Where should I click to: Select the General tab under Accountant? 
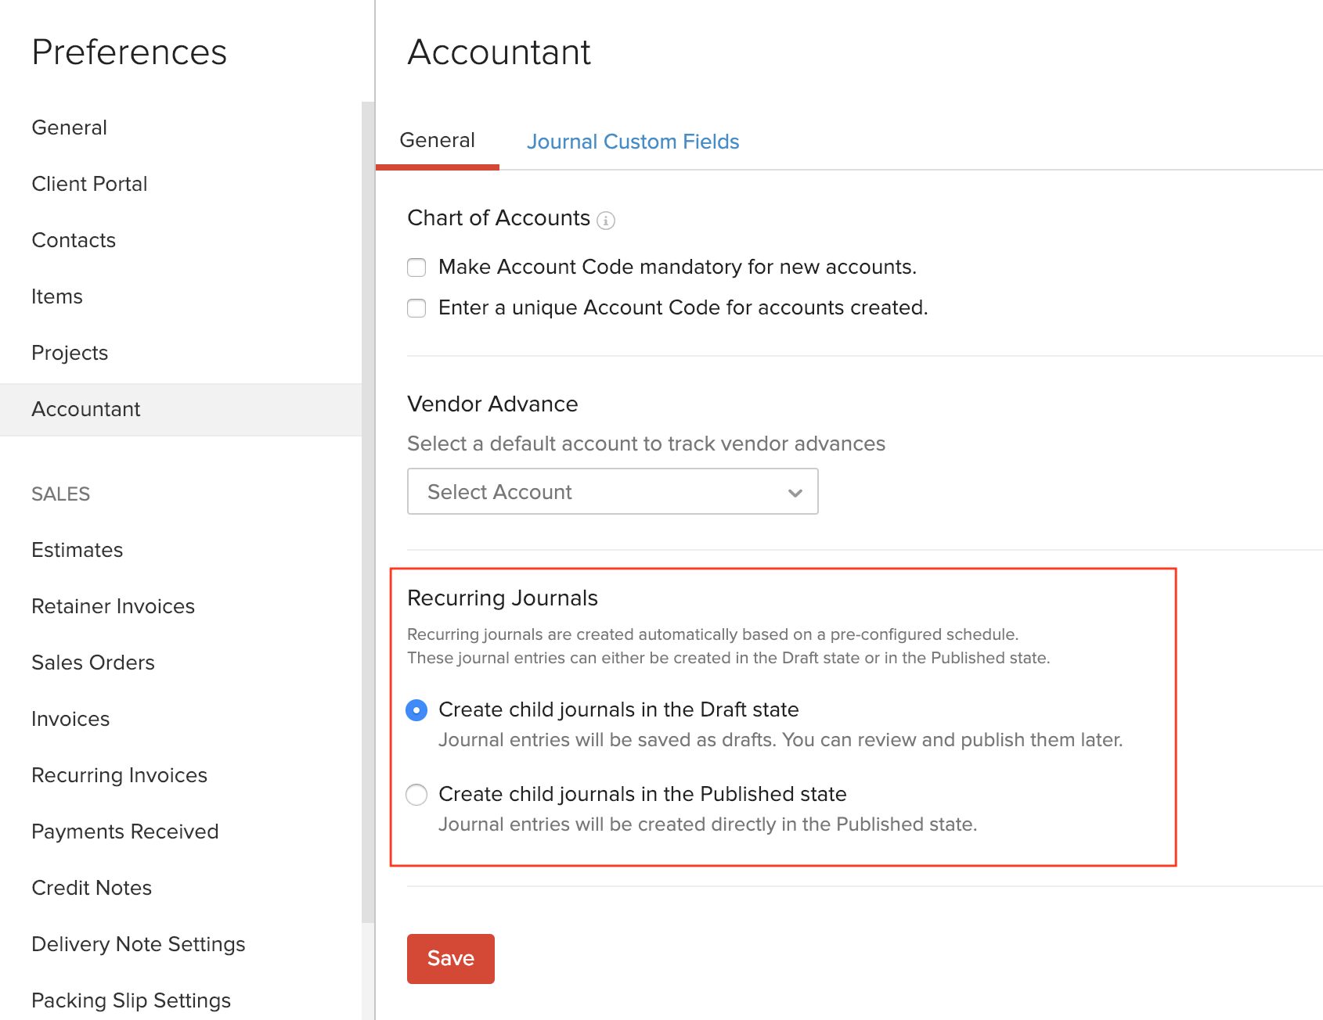pyautogui.click(x=437, y=141)
